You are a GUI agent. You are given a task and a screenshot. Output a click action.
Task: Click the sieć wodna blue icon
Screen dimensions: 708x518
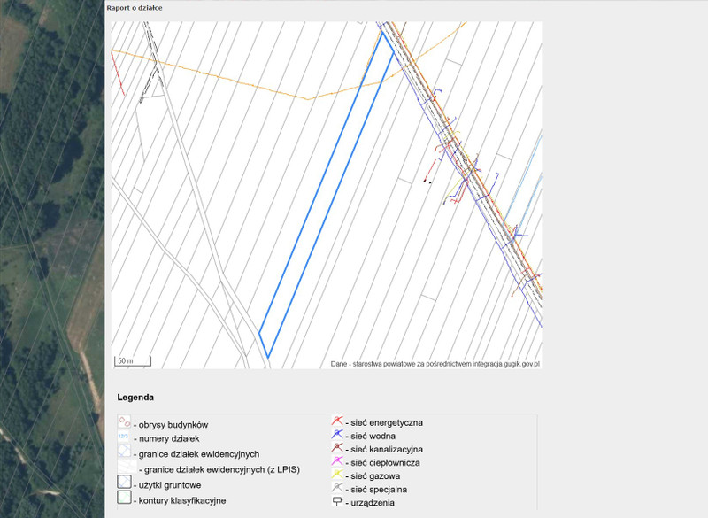point(336,435)
